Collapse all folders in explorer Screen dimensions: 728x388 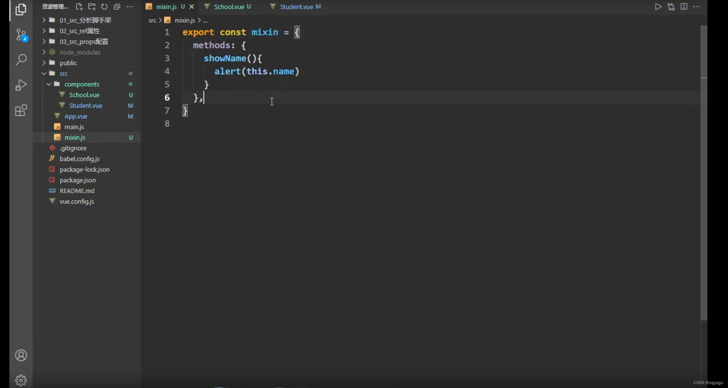point(117,7)
